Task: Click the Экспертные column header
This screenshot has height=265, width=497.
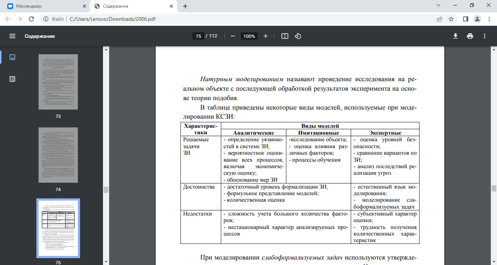Action: click(x=385, y=133)
